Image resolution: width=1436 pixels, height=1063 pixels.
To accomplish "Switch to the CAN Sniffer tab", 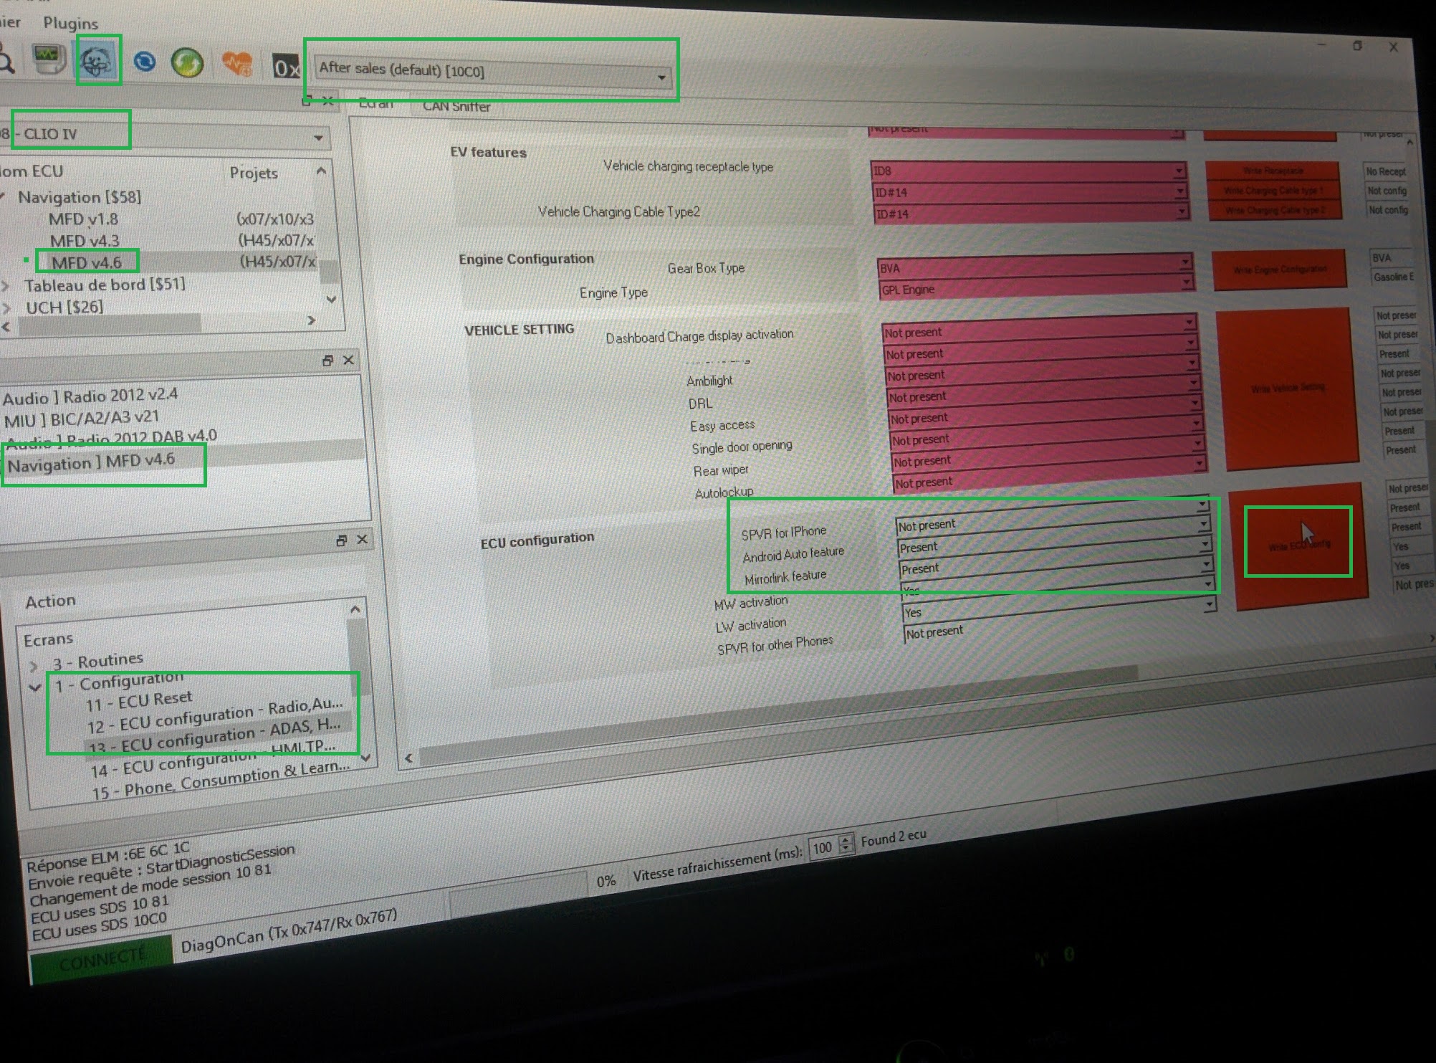I will (456, 106).
